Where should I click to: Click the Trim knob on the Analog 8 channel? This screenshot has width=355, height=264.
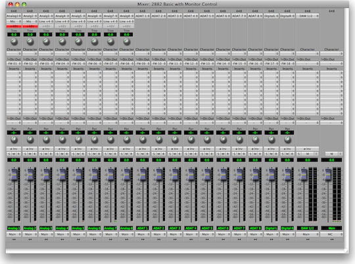[x=127, y=41]
